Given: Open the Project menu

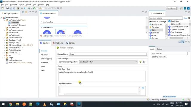Looking at the screenshot, I should [x=28, y=5].
